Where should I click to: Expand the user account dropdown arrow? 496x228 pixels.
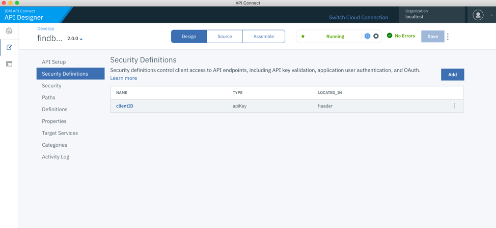491,15
